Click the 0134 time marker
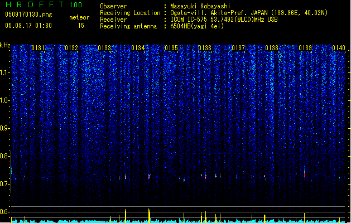The image size is (351, 223). [138, 48]
